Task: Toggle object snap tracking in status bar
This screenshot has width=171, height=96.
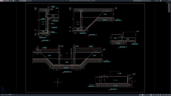Action: click(x=149, y=95)
